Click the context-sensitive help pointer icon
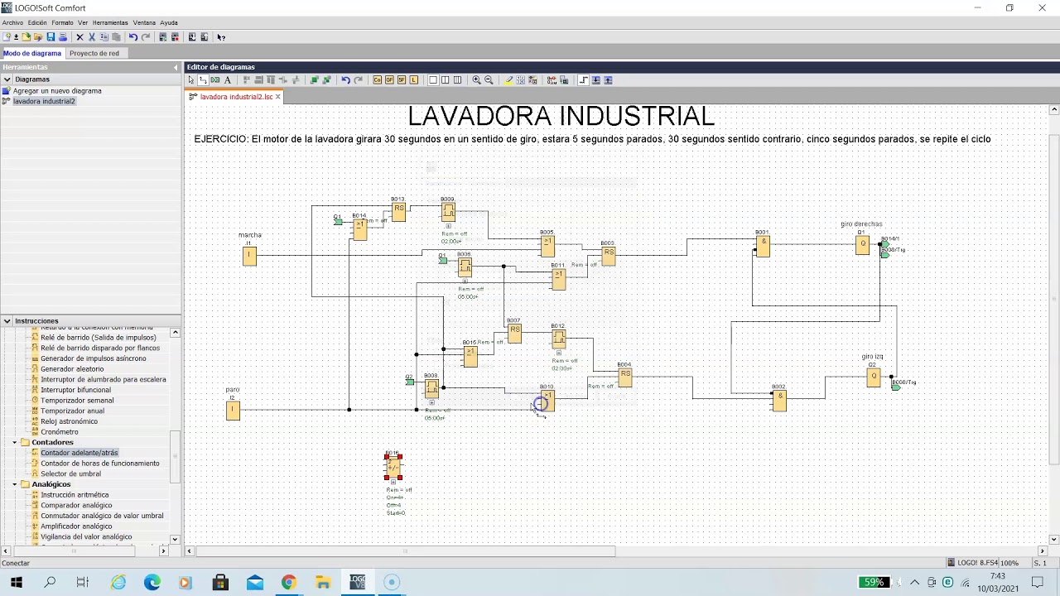Screen dimensions: 1060x596 pos(221,37)
